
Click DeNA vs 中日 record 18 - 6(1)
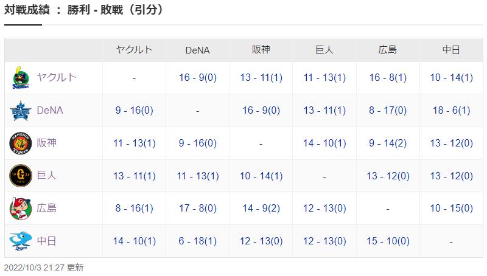pyautogui.click(x=451, y=111)
